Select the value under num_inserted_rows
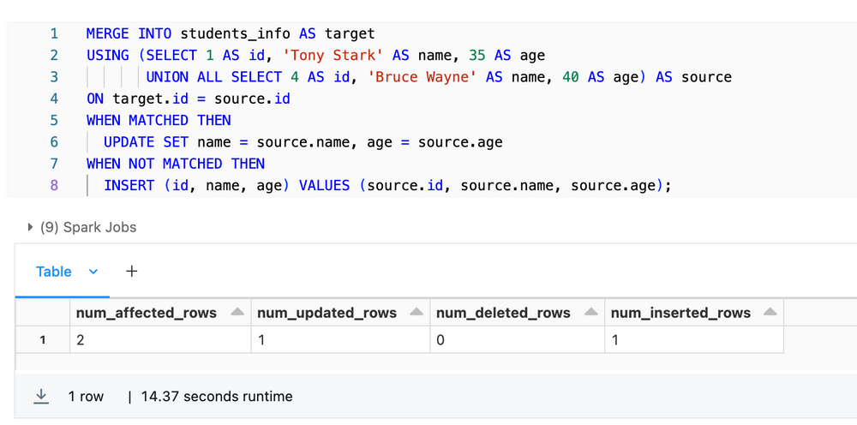 point(614,340)
